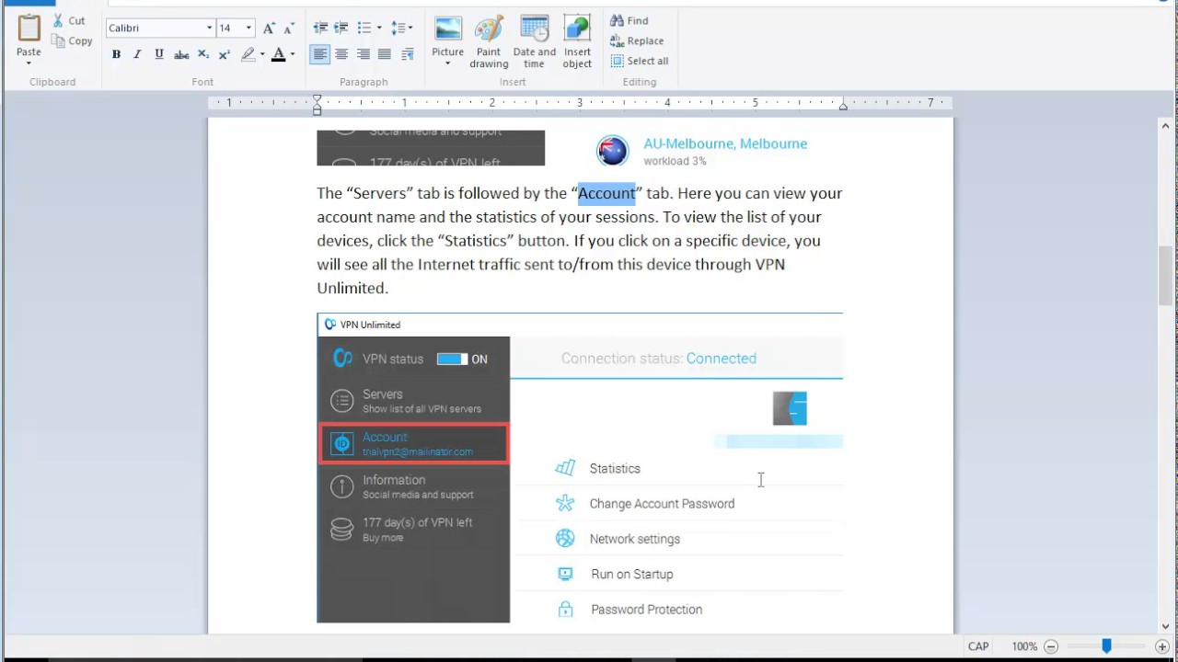Expand the font color arrow
The width and height of the screenshot is (1178, 662).
[x=293, y=55]
